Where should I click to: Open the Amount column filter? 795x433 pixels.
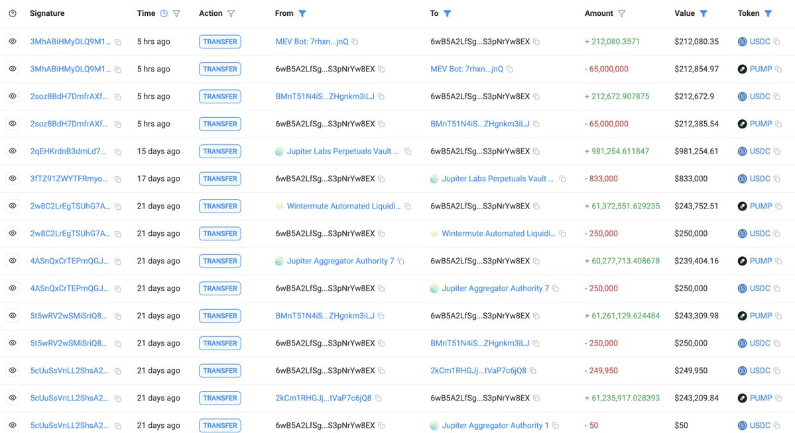[621, 14]
